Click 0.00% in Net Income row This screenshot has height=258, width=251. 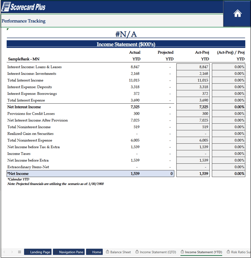click(x=229, y=174)
